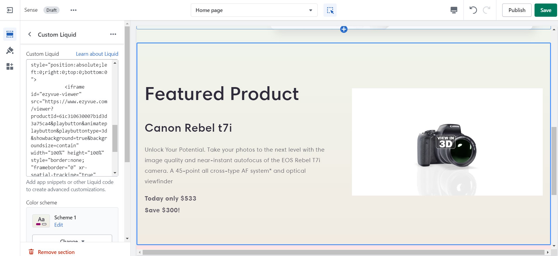
Task: Switch to desktop preview icon
Action: pos(454,10)
